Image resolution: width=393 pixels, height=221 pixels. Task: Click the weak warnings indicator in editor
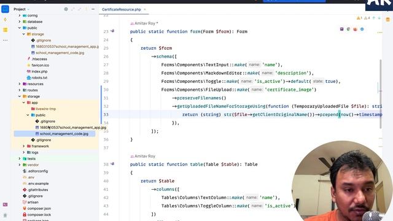point(367,18)
